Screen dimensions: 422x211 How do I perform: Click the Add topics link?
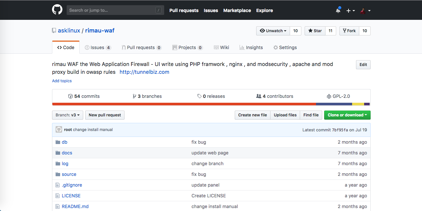click(62, 81)
